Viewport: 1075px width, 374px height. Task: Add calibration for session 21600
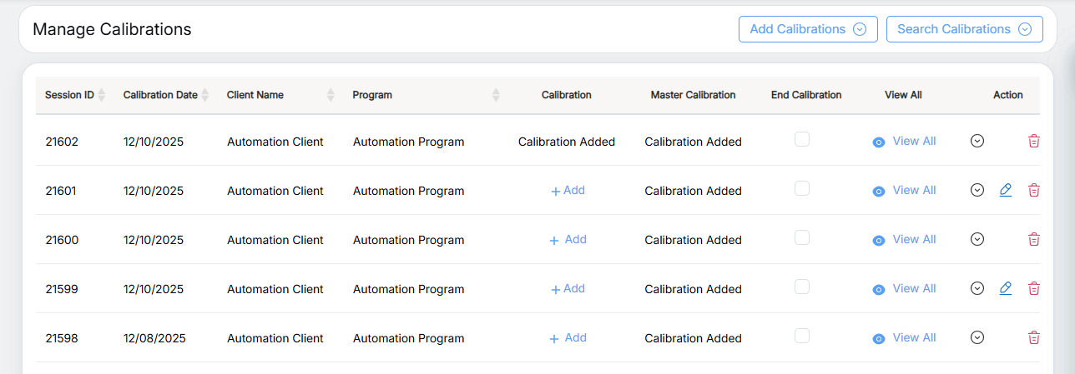pos(568,240)
